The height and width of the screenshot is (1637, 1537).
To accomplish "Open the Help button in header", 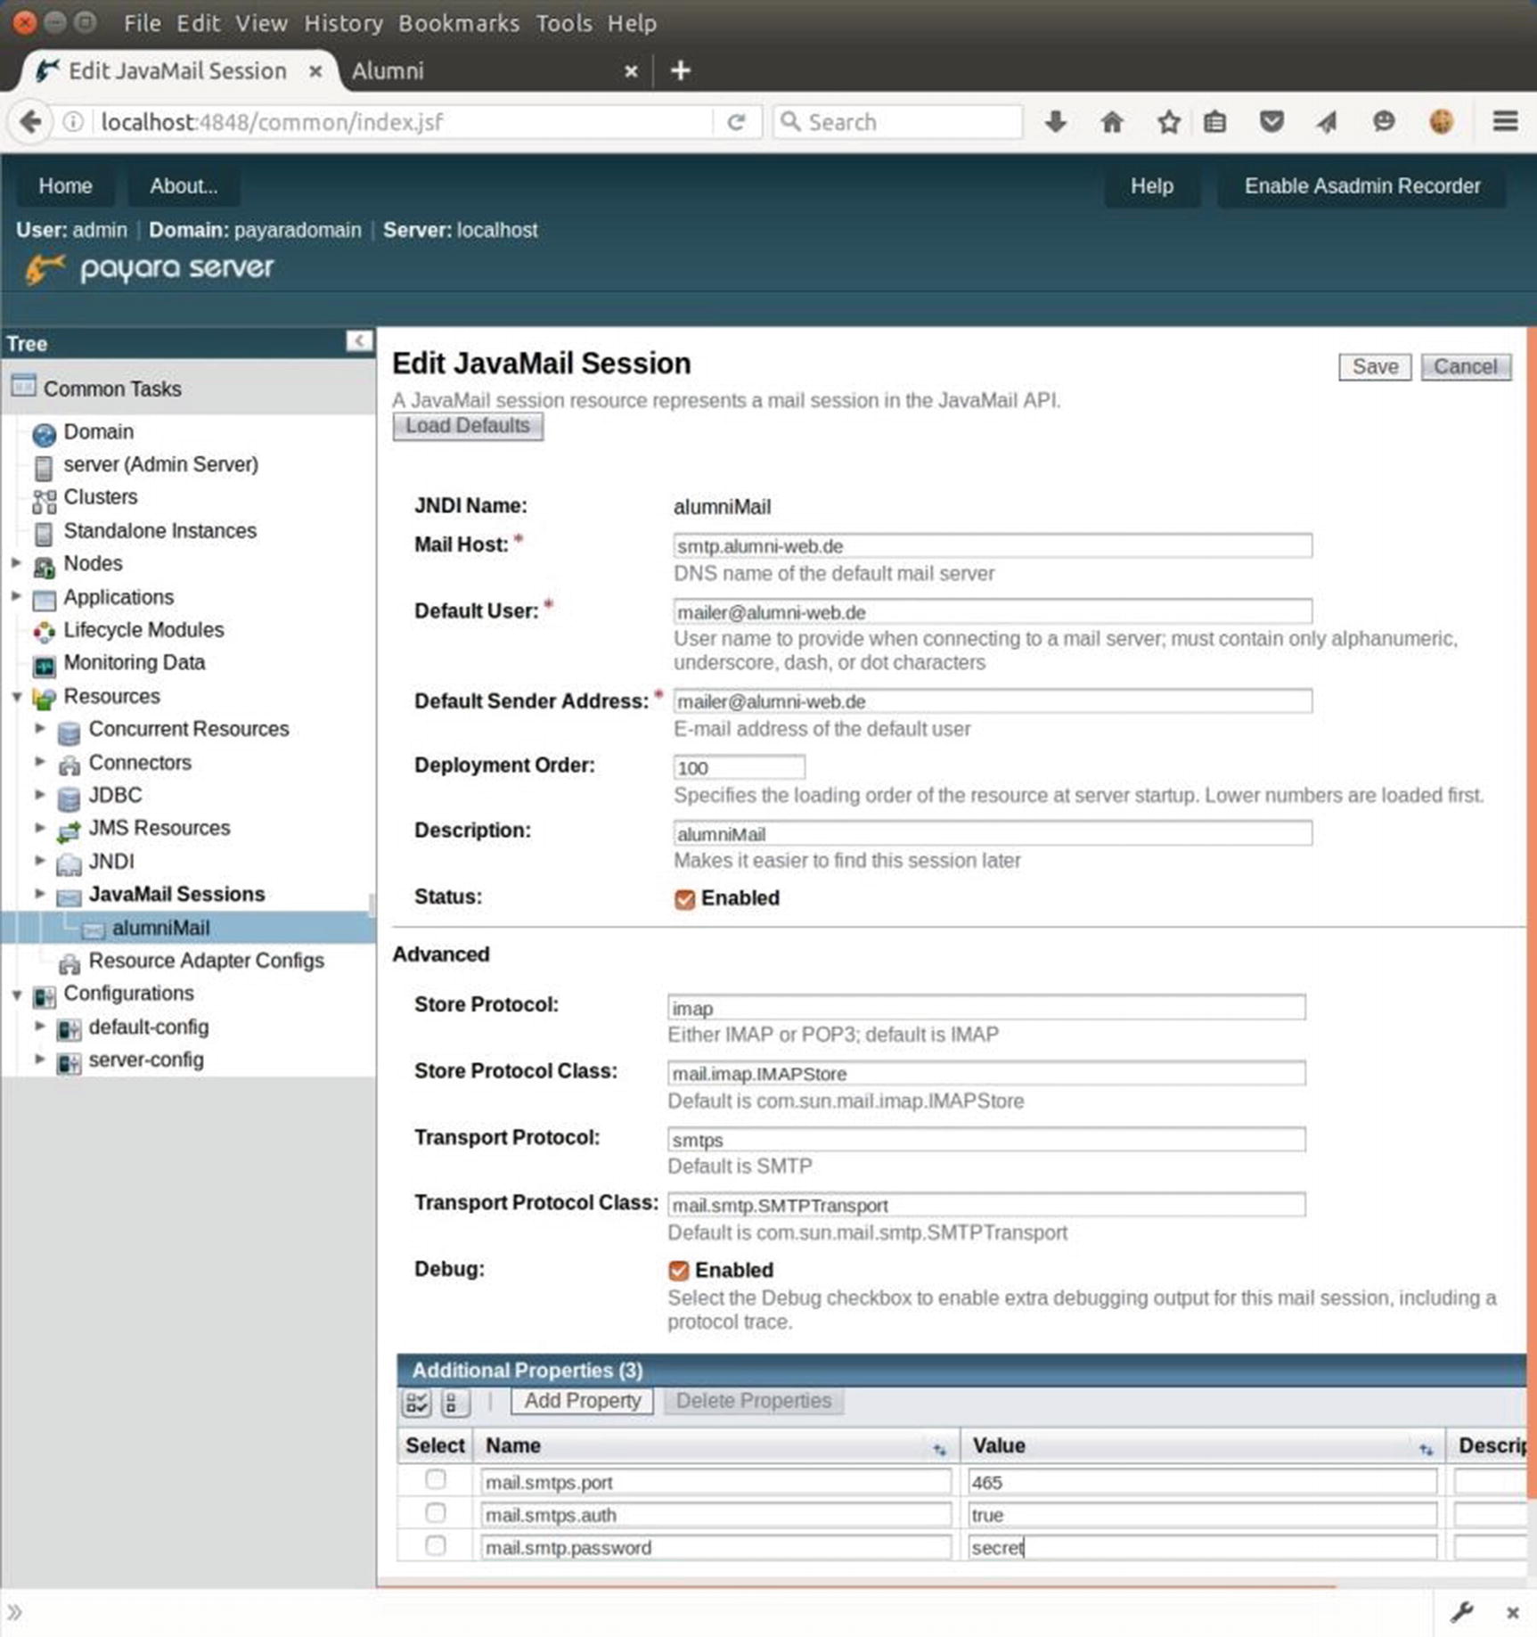I will [1151, 186].
